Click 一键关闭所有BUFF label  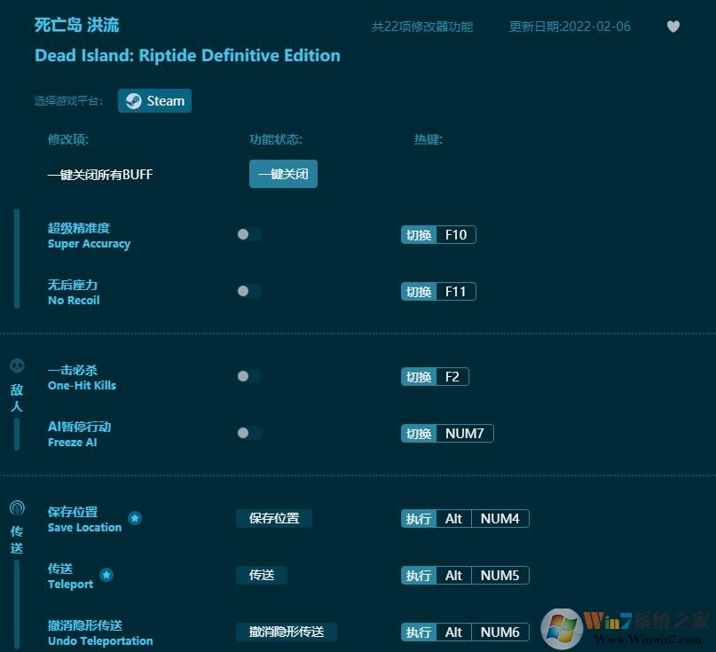tap(100, 175)
